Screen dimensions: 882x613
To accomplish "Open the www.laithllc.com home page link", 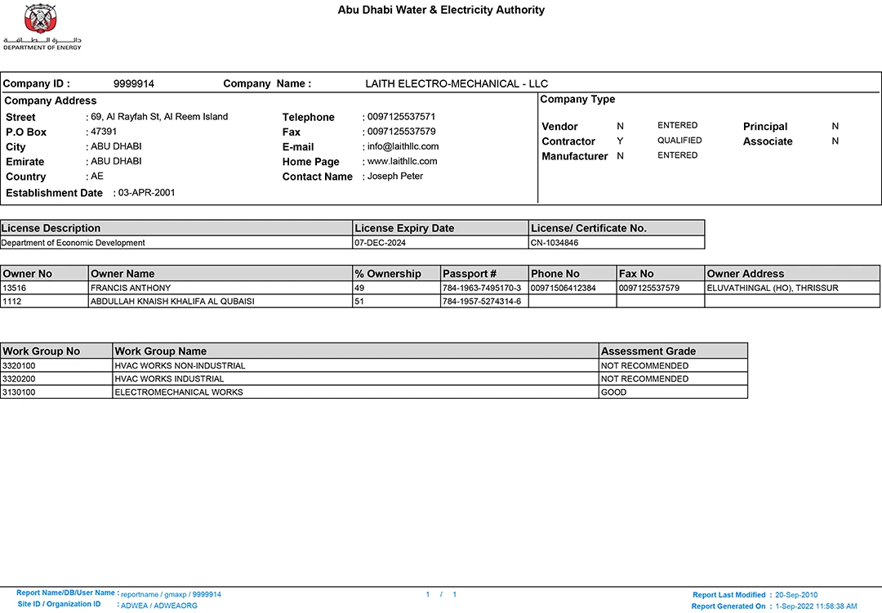I will tap(402, 162).
